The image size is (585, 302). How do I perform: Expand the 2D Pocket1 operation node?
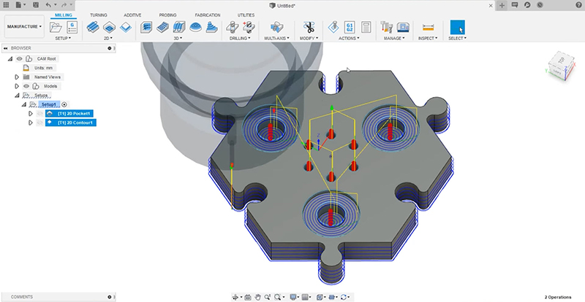[31, 114]
